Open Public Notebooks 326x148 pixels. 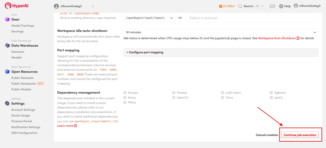point(24,84)
